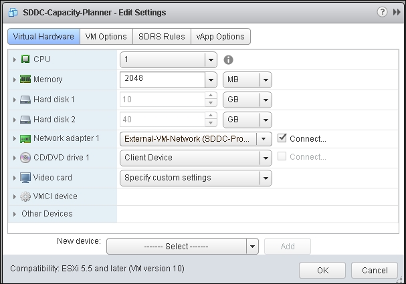
Task: Switch to the vApp Options tab
Action: click(x=220, y=37)
